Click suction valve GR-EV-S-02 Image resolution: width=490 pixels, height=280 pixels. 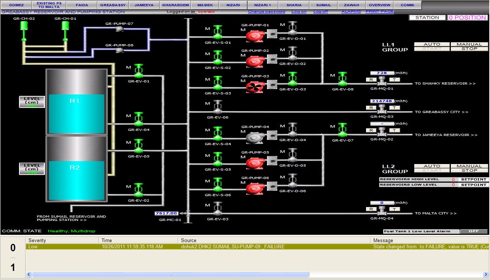click(218, 58)
